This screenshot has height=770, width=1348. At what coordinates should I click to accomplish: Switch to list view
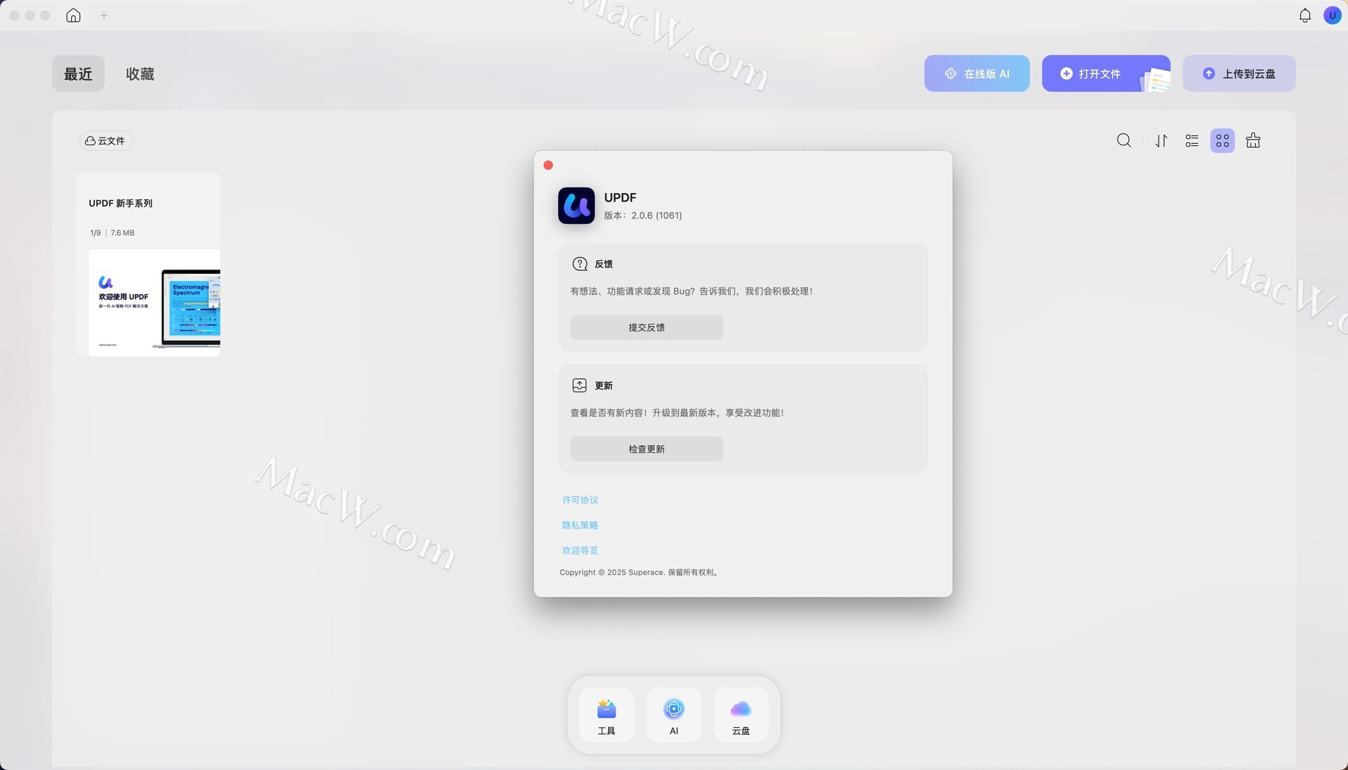pyautogui.click(x=1191, y=141)
